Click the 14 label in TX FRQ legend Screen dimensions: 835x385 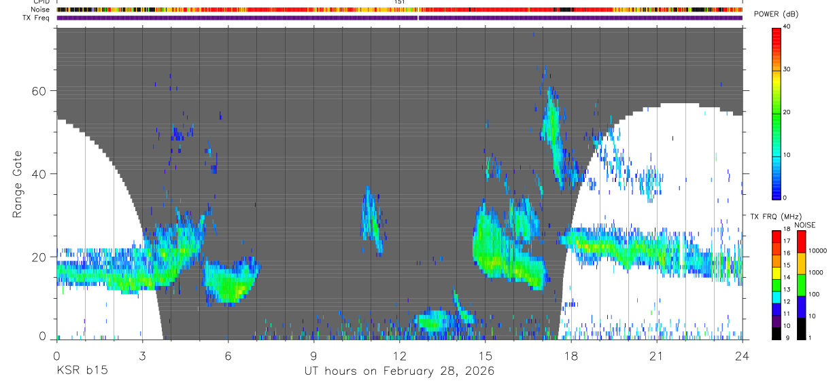[787, 277]
